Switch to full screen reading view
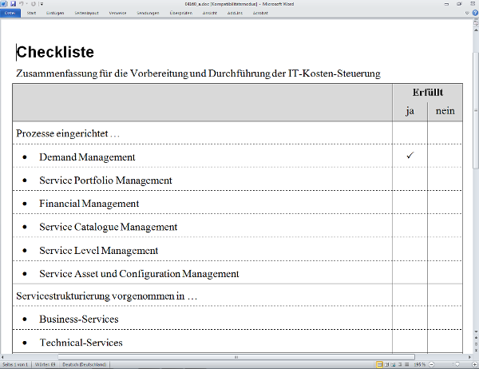This screenshot has width=479, height=369. tap(386, 364)
